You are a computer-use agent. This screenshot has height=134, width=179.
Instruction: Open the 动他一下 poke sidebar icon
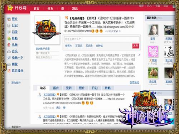pyautogui.click(x=9, y=58)
